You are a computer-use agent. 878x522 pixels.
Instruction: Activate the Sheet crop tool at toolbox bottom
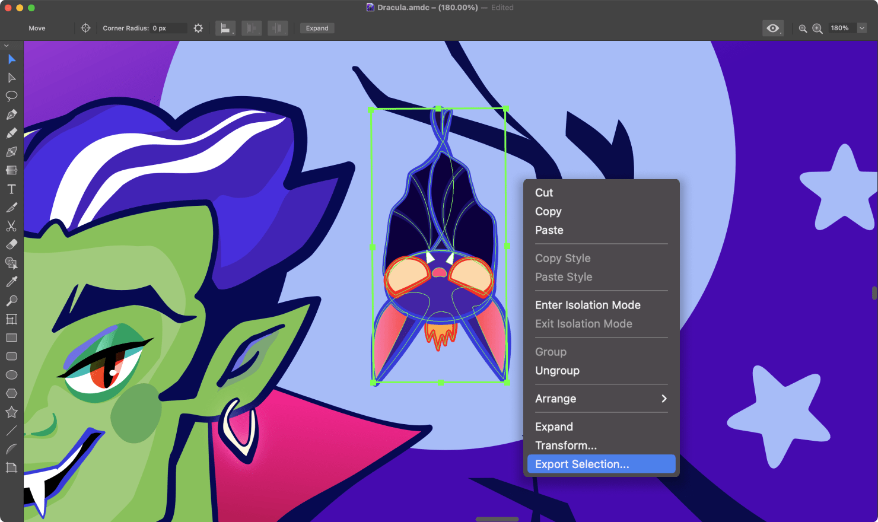click(x=11, y=467)
